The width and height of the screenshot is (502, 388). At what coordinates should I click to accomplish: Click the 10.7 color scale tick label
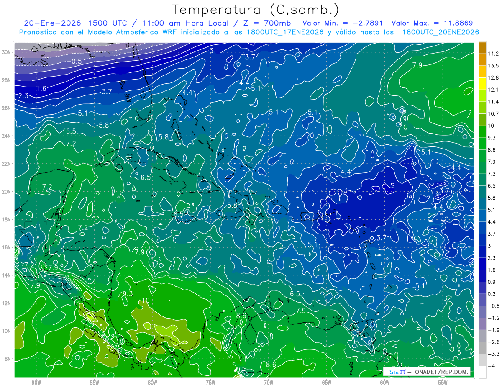[493, 114]
